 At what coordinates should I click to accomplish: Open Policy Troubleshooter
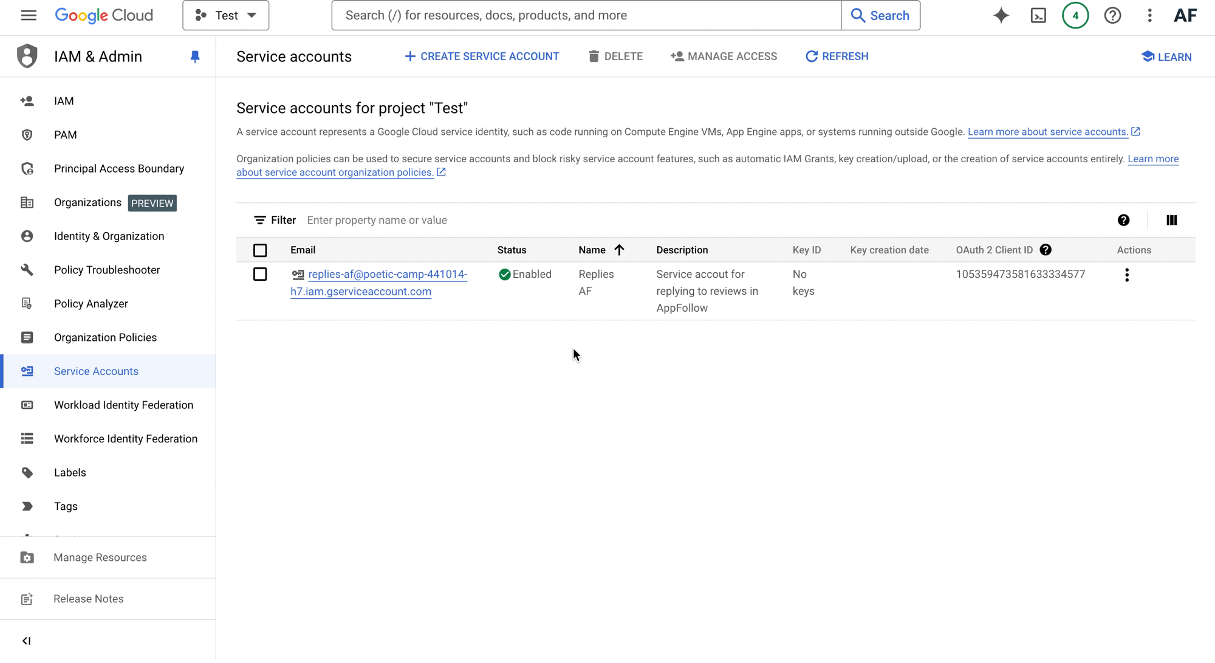coord(108,270)
